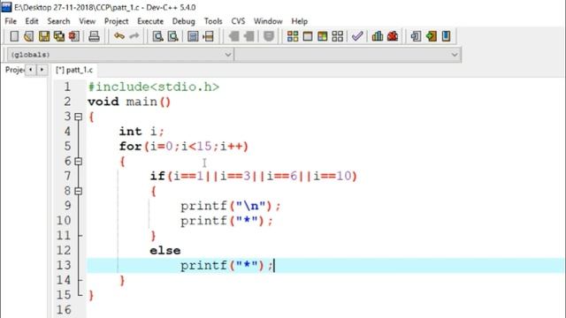Open the Debug menu

coord(183,21)
